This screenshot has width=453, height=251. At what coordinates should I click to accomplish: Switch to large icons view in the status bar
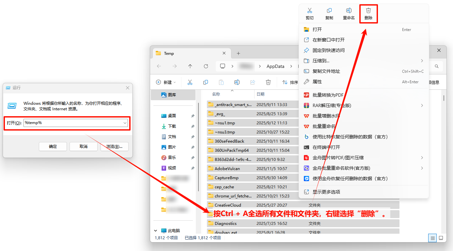pos(441,238)
